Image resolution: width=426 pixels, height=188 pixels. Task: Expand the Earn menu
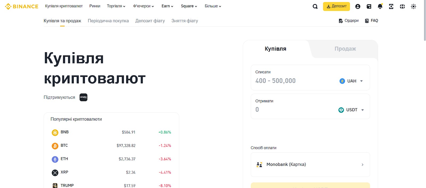tap(167, 6)
